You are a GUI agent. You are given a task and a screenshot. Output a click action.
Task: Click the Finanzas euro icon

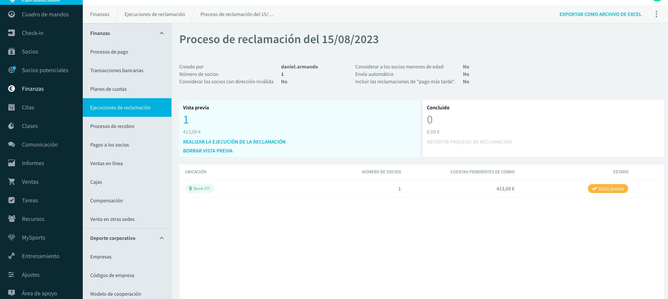point(12,89)
